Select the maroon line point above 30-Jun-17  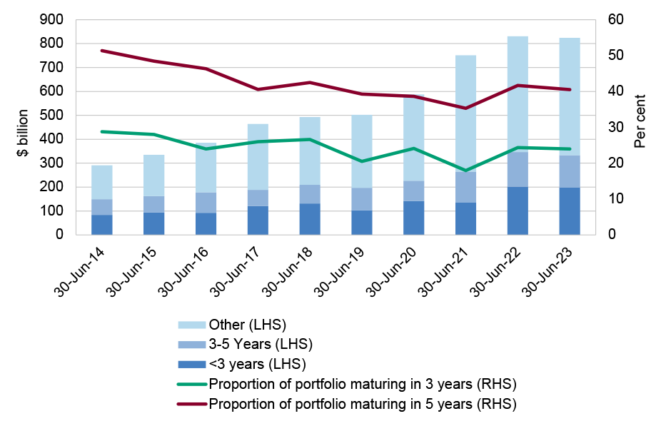[x=258, y=89]
